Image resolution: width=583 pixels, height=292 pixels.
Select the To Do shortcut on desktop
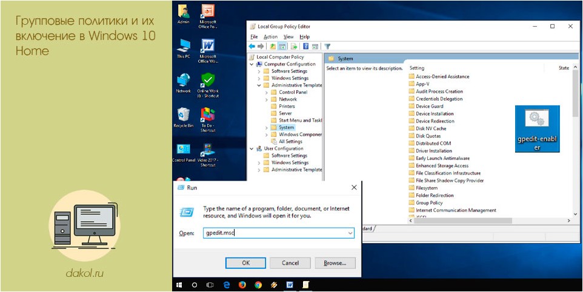pos(208,119)
